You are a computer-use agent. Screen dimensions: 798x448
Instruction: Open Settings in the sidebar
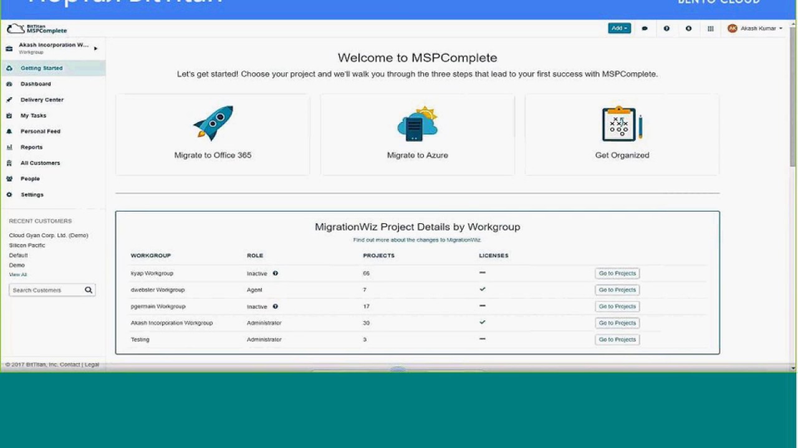coord(32,195)
